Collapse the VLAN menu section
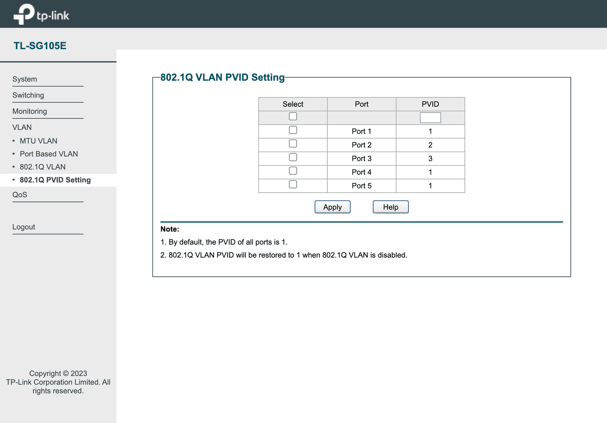 [22, 128]
